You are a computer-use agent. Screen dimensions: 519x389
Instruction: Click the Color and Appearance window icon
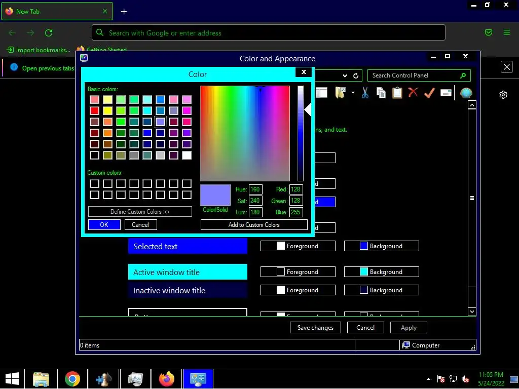pyautogui.click(x=84, y=58)
